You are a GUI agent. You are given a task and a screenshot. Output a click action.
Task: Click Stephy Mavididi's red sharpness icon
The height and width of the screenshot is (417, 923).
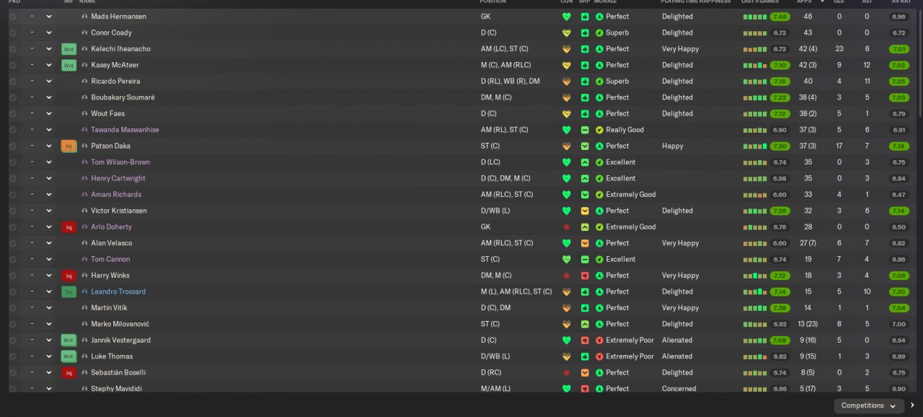(585, 388)
